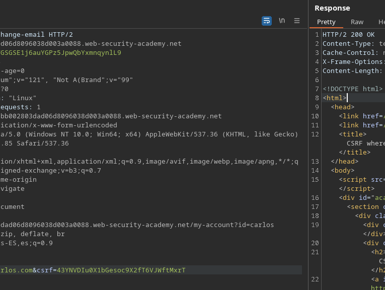Image resolution: width=385 pixels, height=290 pixels.
Task: Click the <body> tag on line 14
Action: 342,171
